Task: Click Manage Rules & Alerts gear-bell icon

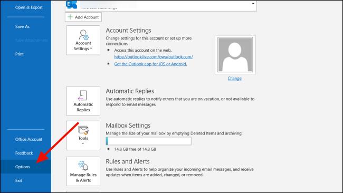Action: point(83,166)
